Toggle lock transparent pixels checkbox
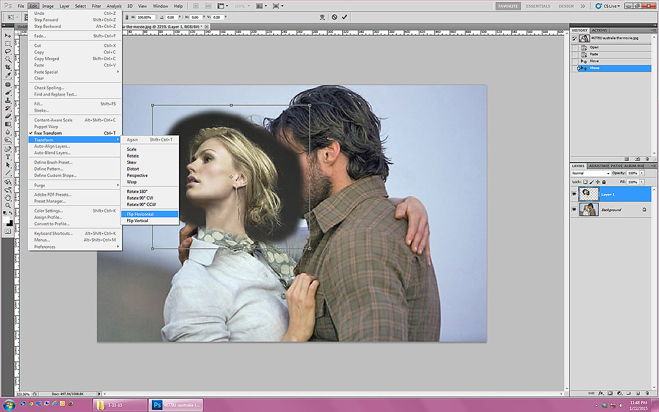Viewport: 659px width, 412px height. [x=585, y=181]
